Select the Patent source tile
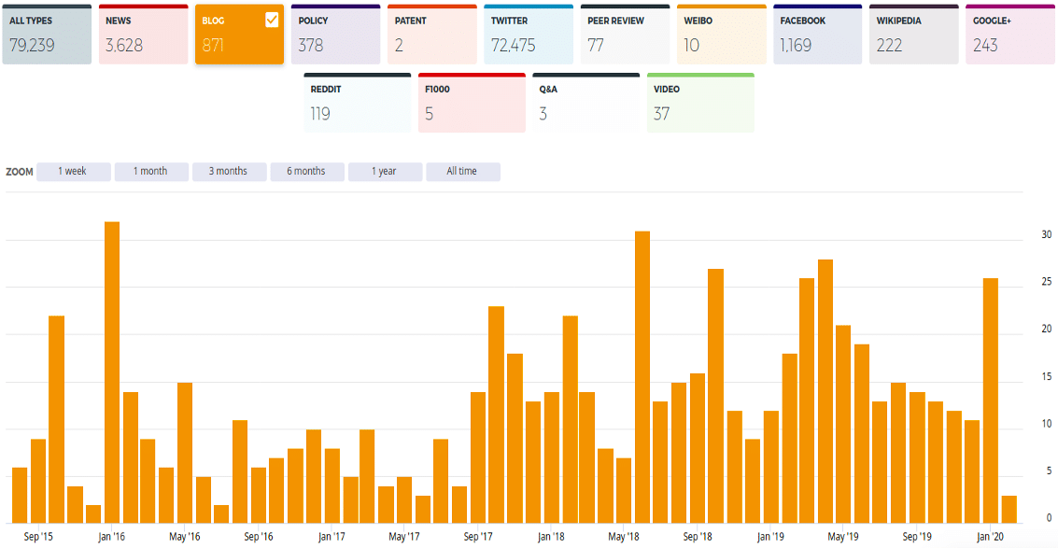 [431, 35]
